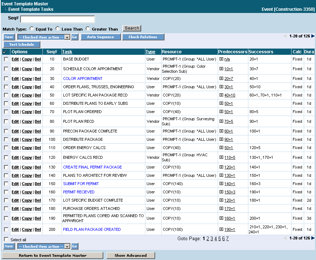Sort table by the Task column header
Image resolution: width=316 pixels, height=260 pixels.
coord(67,52)
